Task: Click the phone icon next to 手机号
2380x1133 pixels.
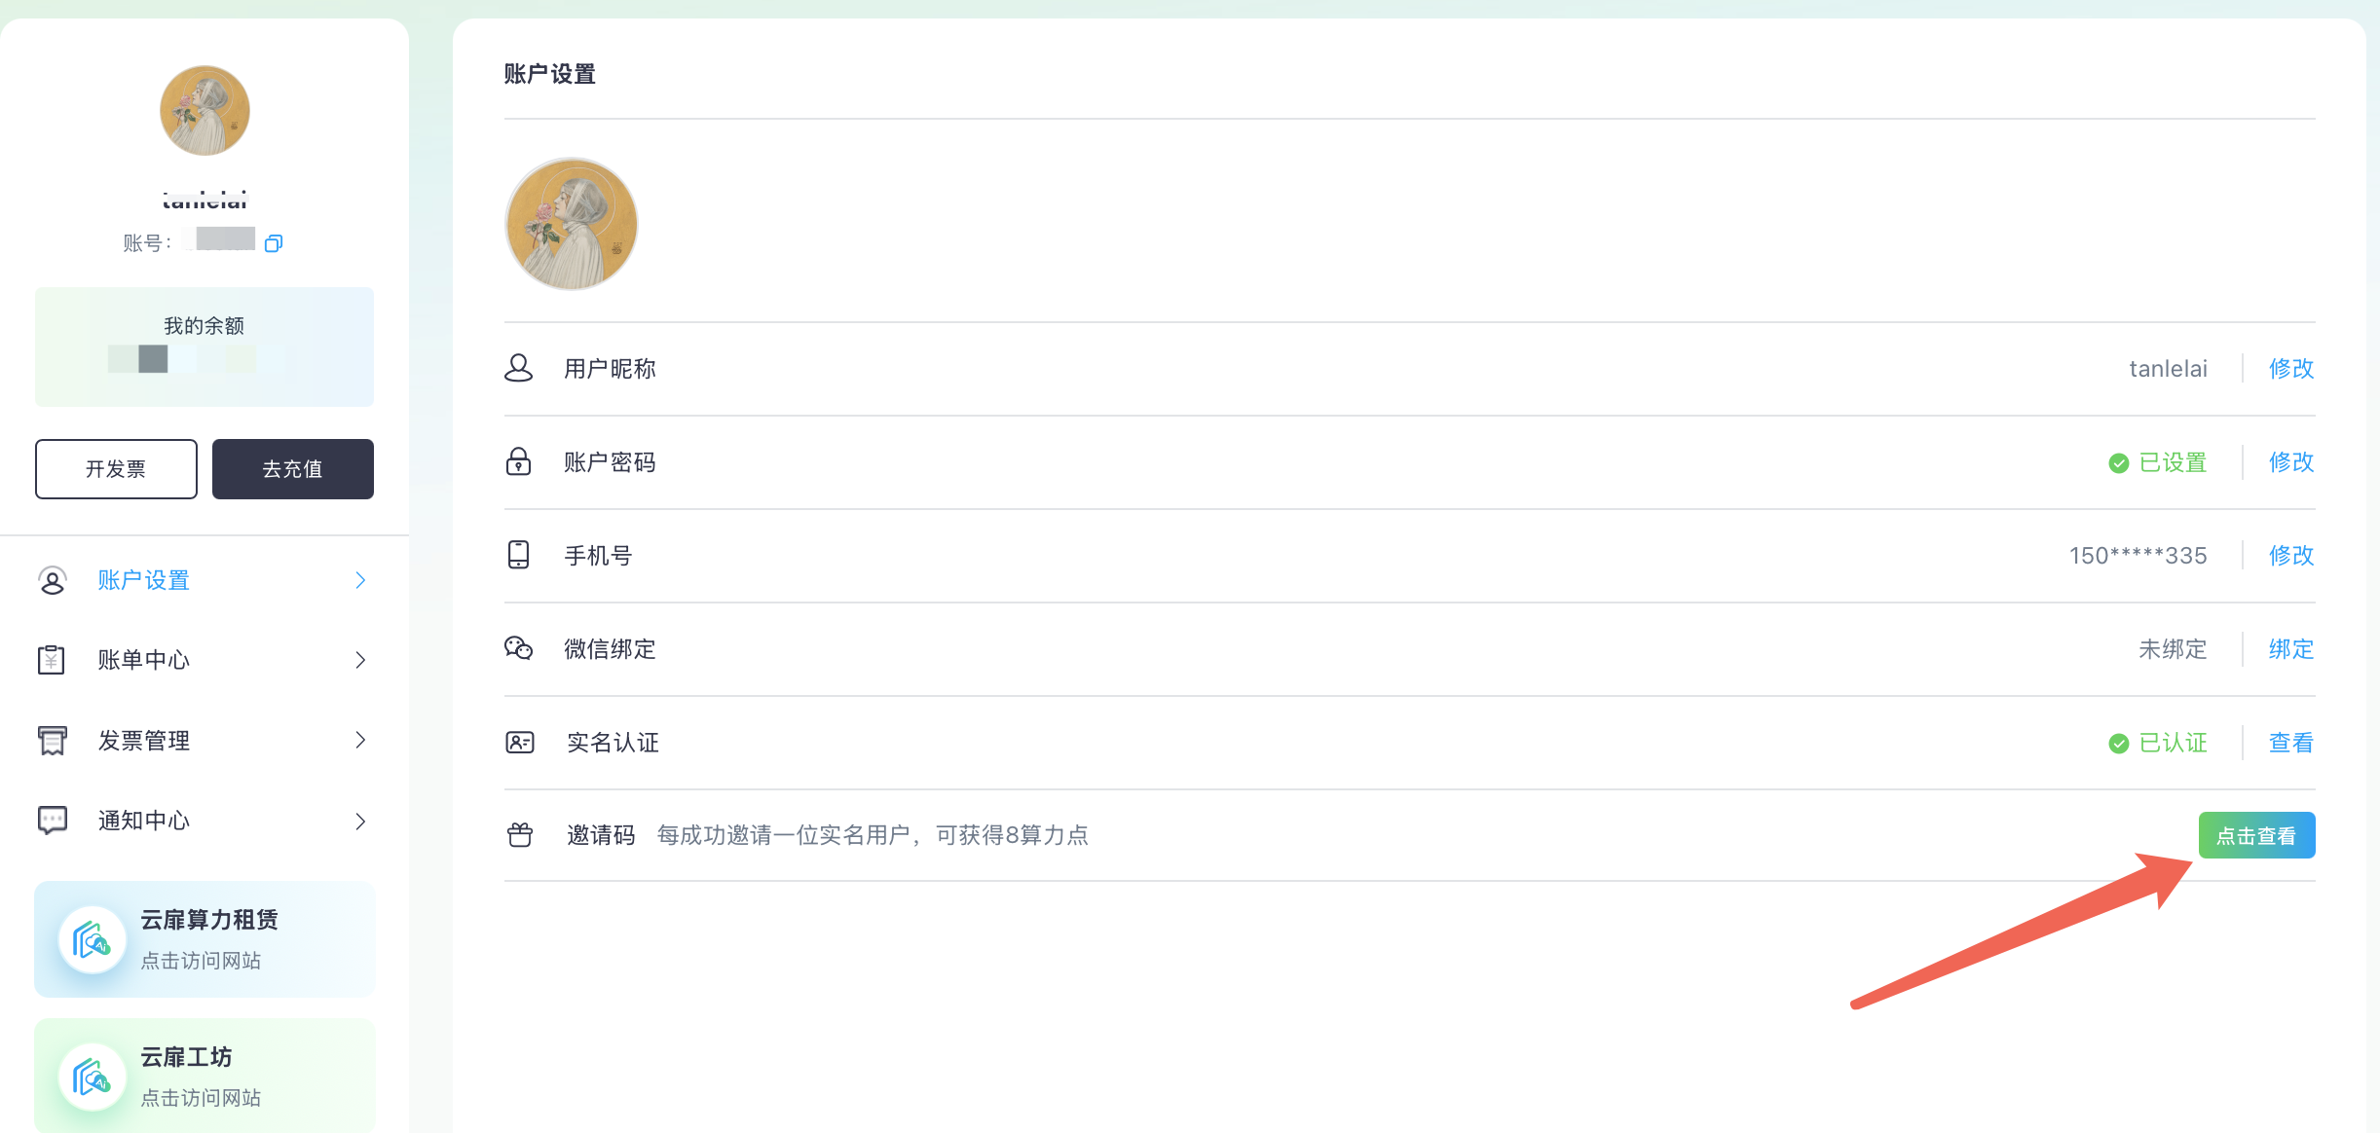Action: tap(518, 555)
